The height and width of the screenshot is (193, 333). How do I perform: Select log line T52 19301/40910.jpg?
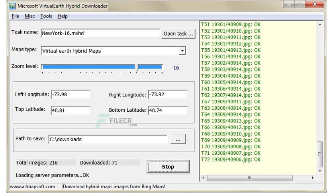[231, 31]
